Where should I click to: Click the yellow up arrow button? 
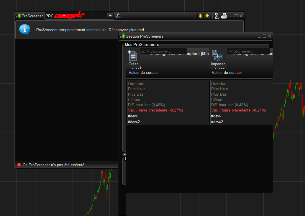[207, 16]
